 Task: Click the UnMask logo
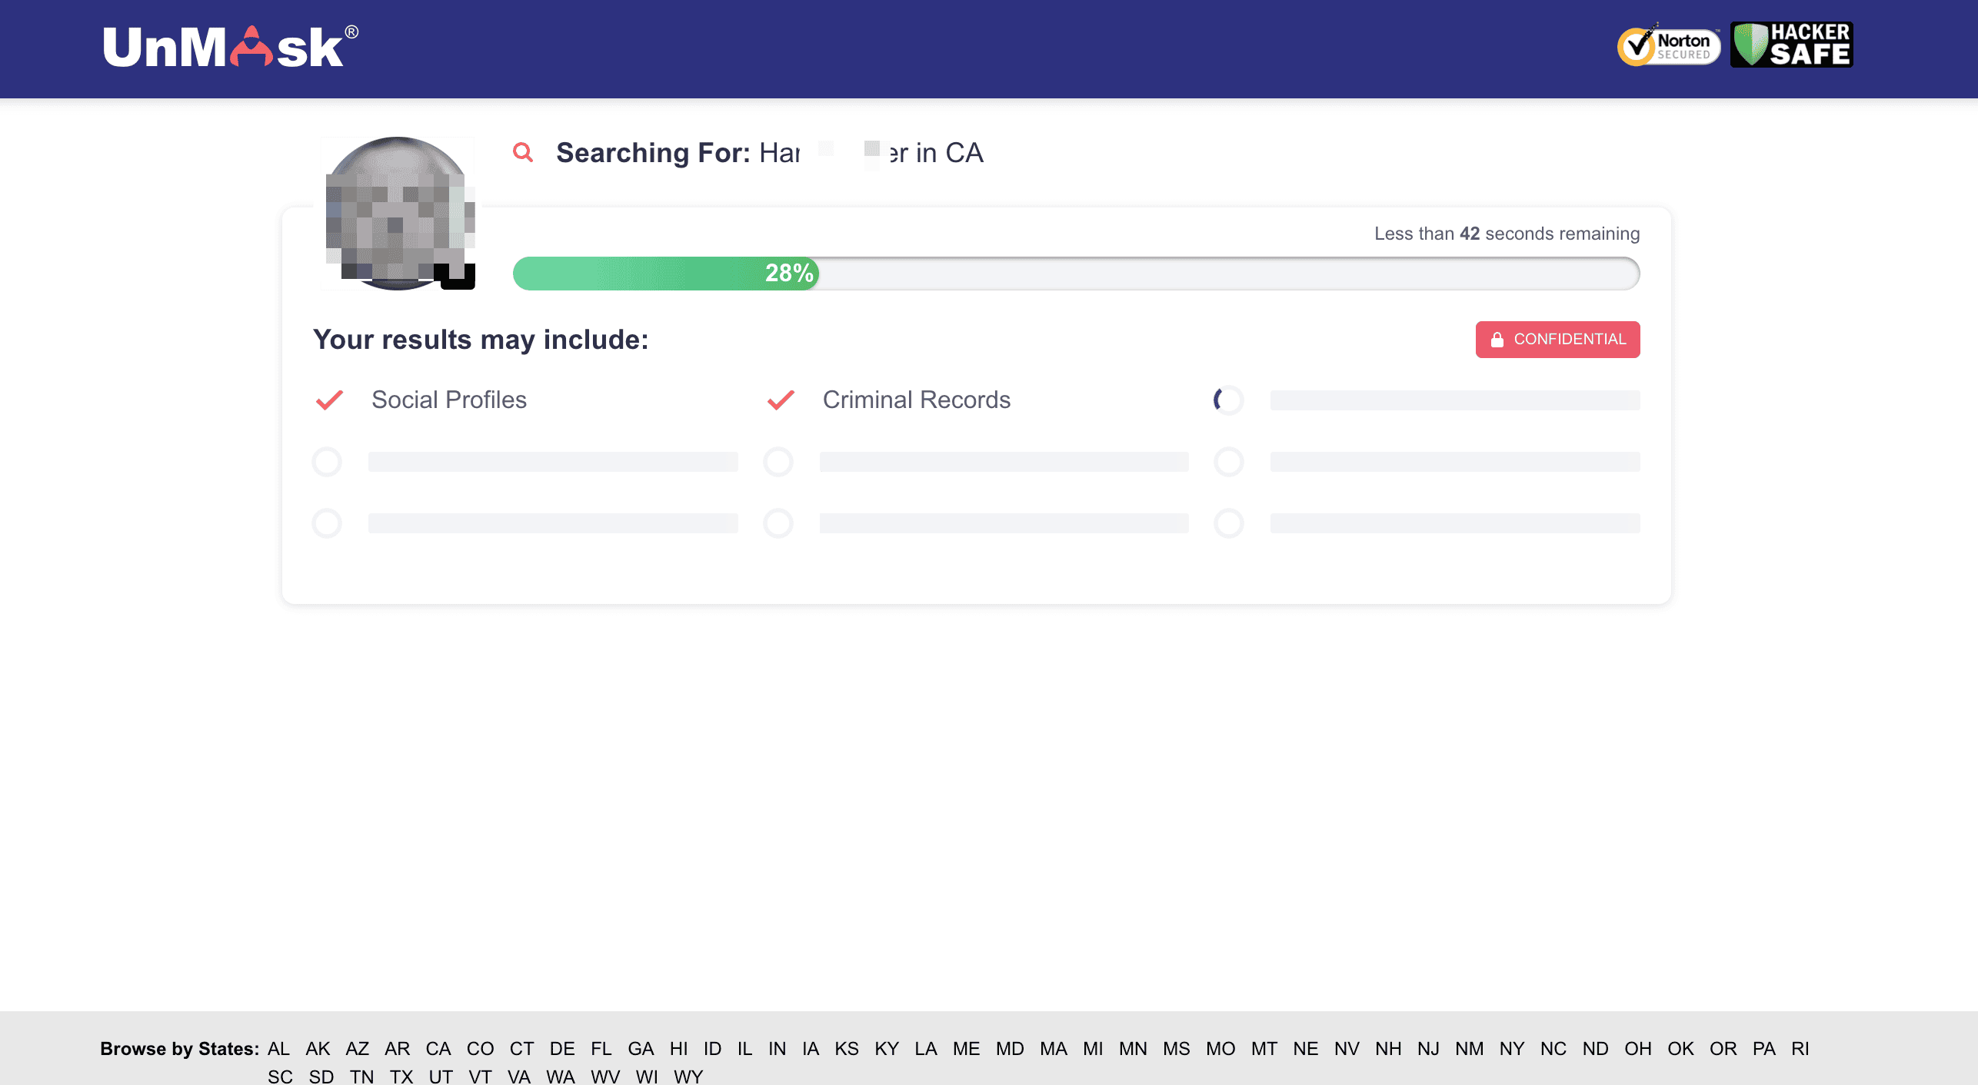[230, 48]
